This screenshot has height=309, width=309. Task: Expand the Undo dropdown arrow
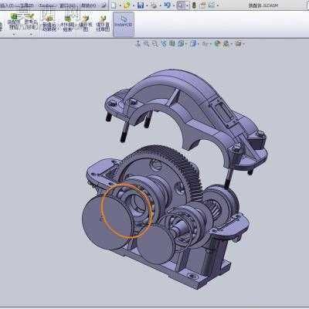(174, 5)
